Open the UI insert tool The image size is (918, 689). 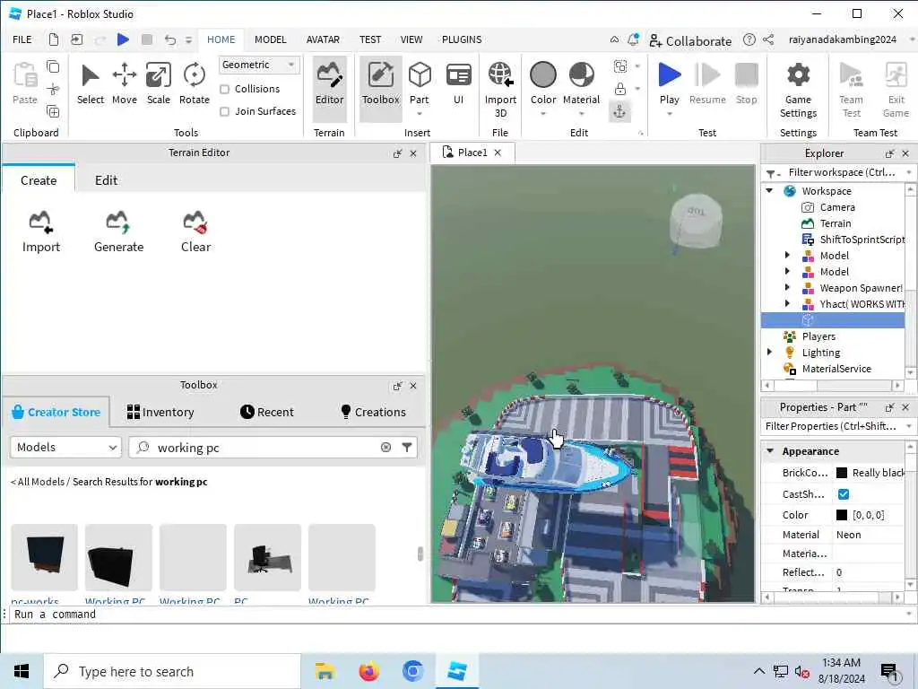click(x=458, y=84)
